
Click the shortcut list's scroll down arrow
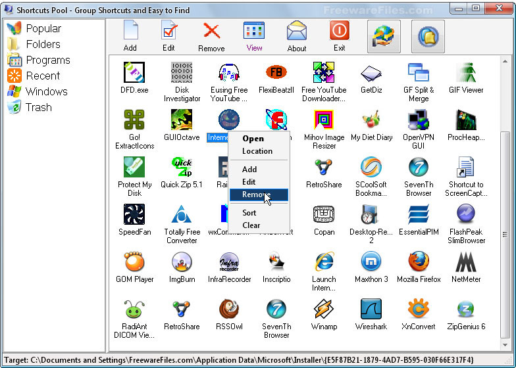tap(505, 344)
